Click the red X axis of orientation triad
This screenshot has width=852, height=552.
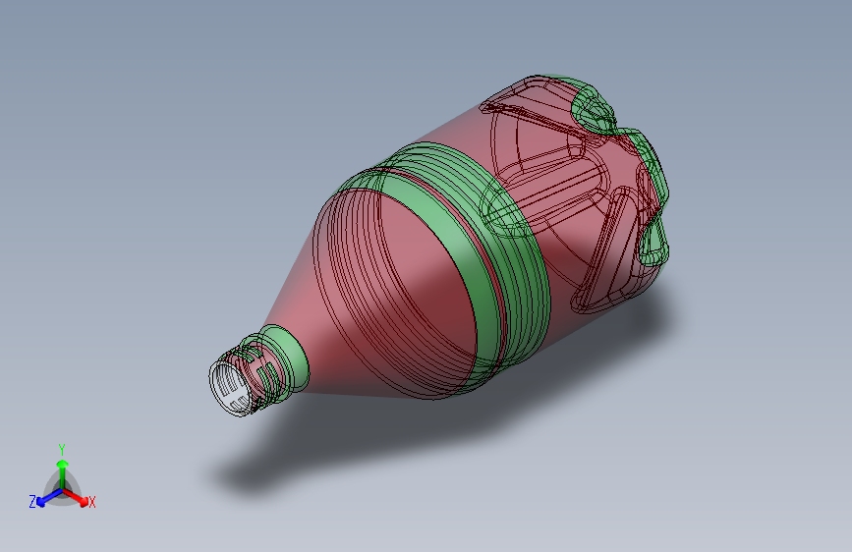(x=76, y=497)
